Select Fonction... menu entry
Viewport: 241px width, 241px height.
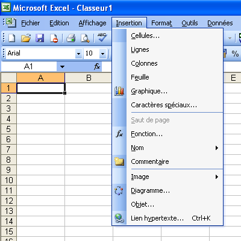click(x=167, y=134)
